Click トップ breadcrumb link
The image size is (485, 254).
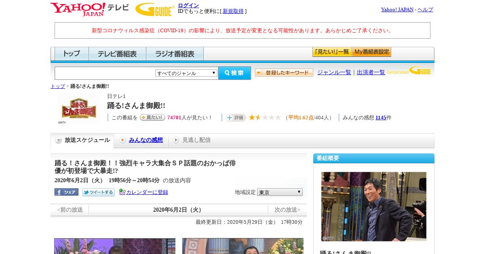tap(58, 86)
